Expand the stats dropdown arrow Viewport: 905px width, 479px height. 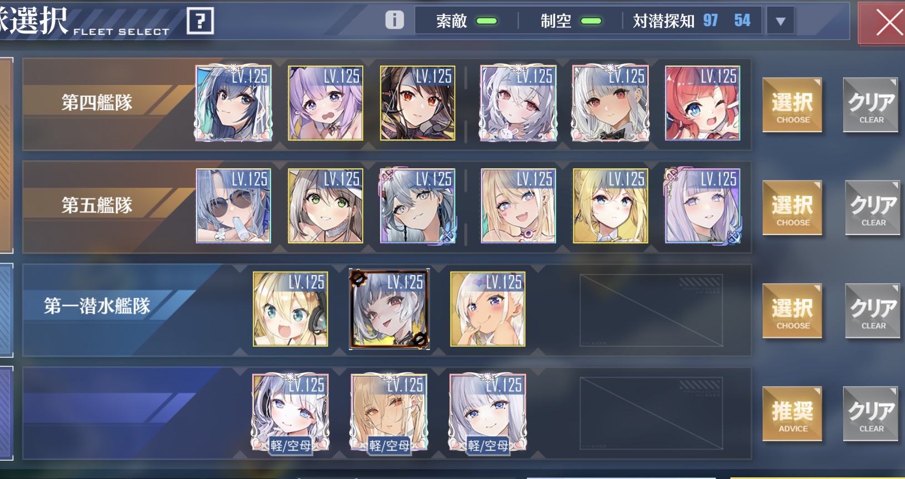(x=780, y=22)
